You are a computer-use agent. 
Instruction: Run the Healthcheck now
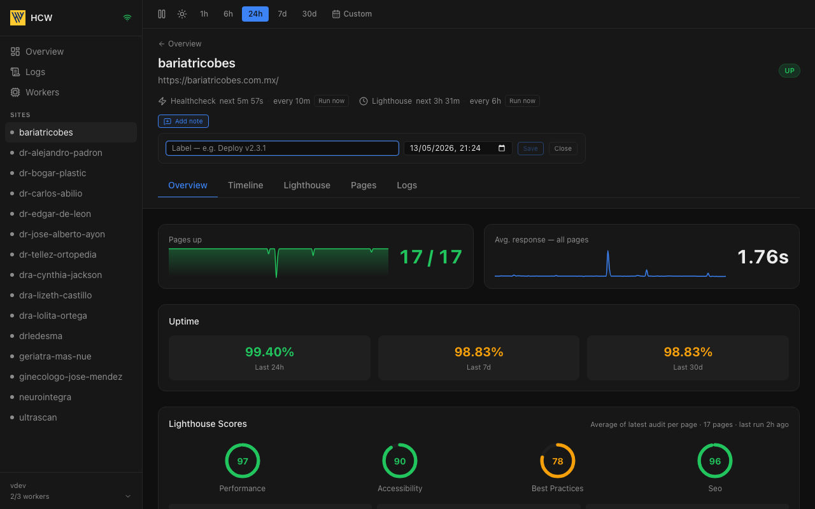pos(331,101)
